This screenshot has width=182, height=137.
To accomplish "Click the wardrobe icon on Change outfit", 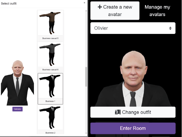I will [118, 112].
